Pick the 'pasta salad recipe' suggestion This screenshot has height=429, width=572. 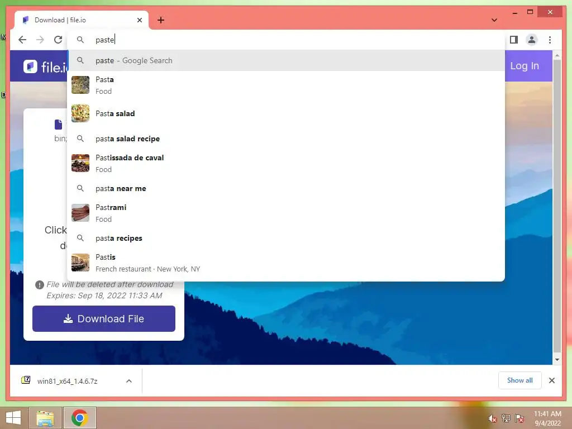coord(286,139)
